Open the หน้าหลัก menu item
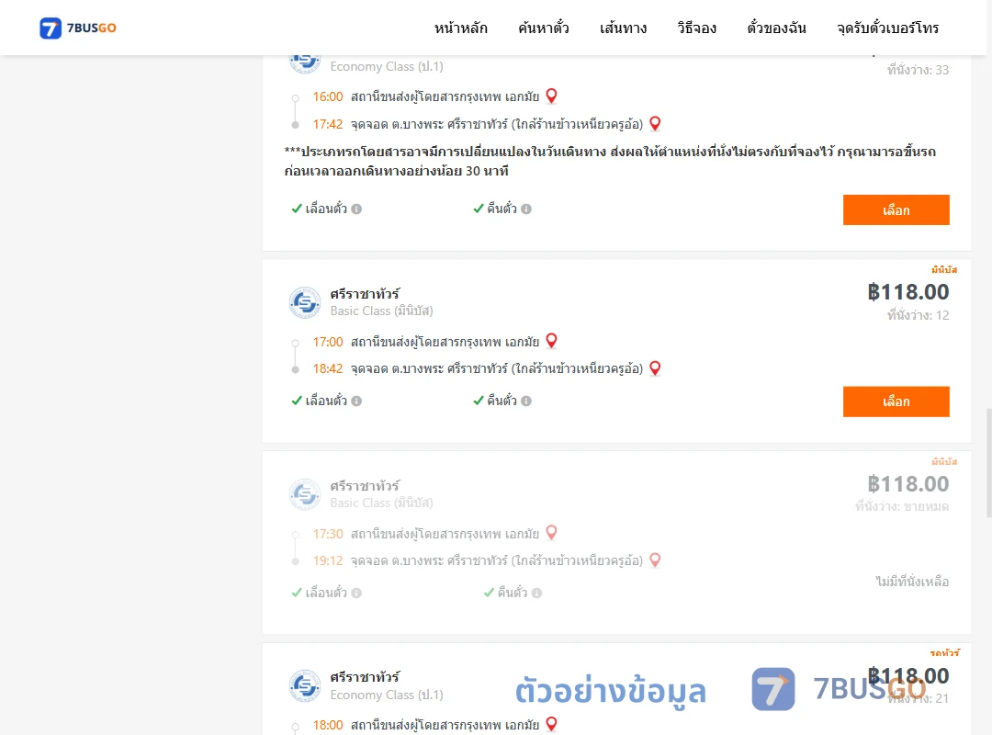The width and height of the screenshot is (992, 735). coord(460,28)
